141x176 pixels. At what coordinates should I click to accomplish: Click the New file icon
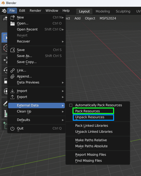click(12, 17)
